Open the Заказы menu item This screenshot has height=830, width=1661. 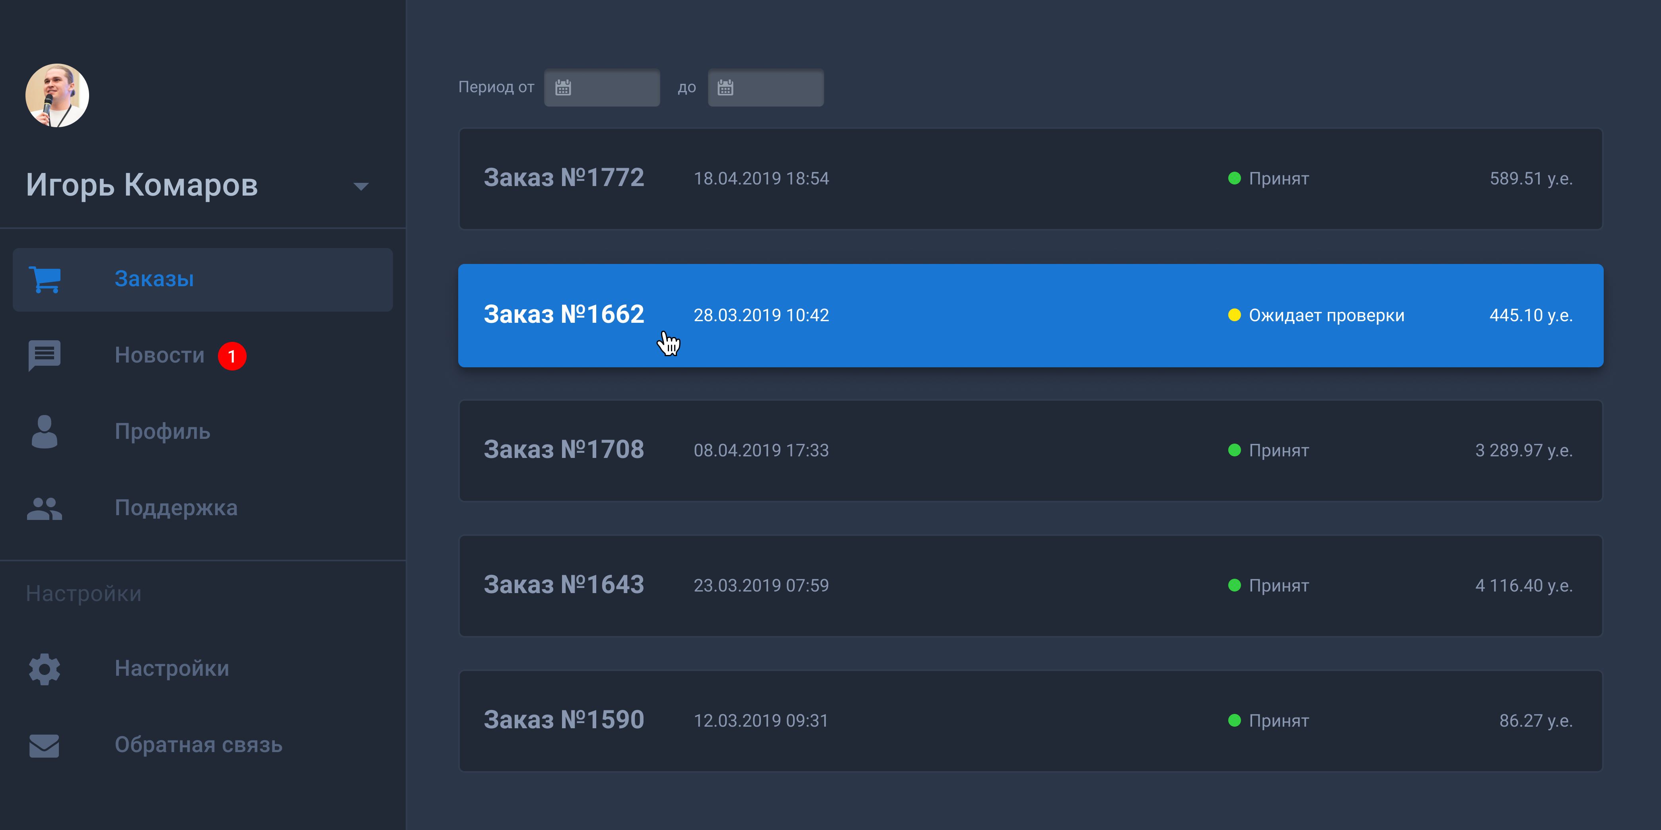tap(202, 280)
